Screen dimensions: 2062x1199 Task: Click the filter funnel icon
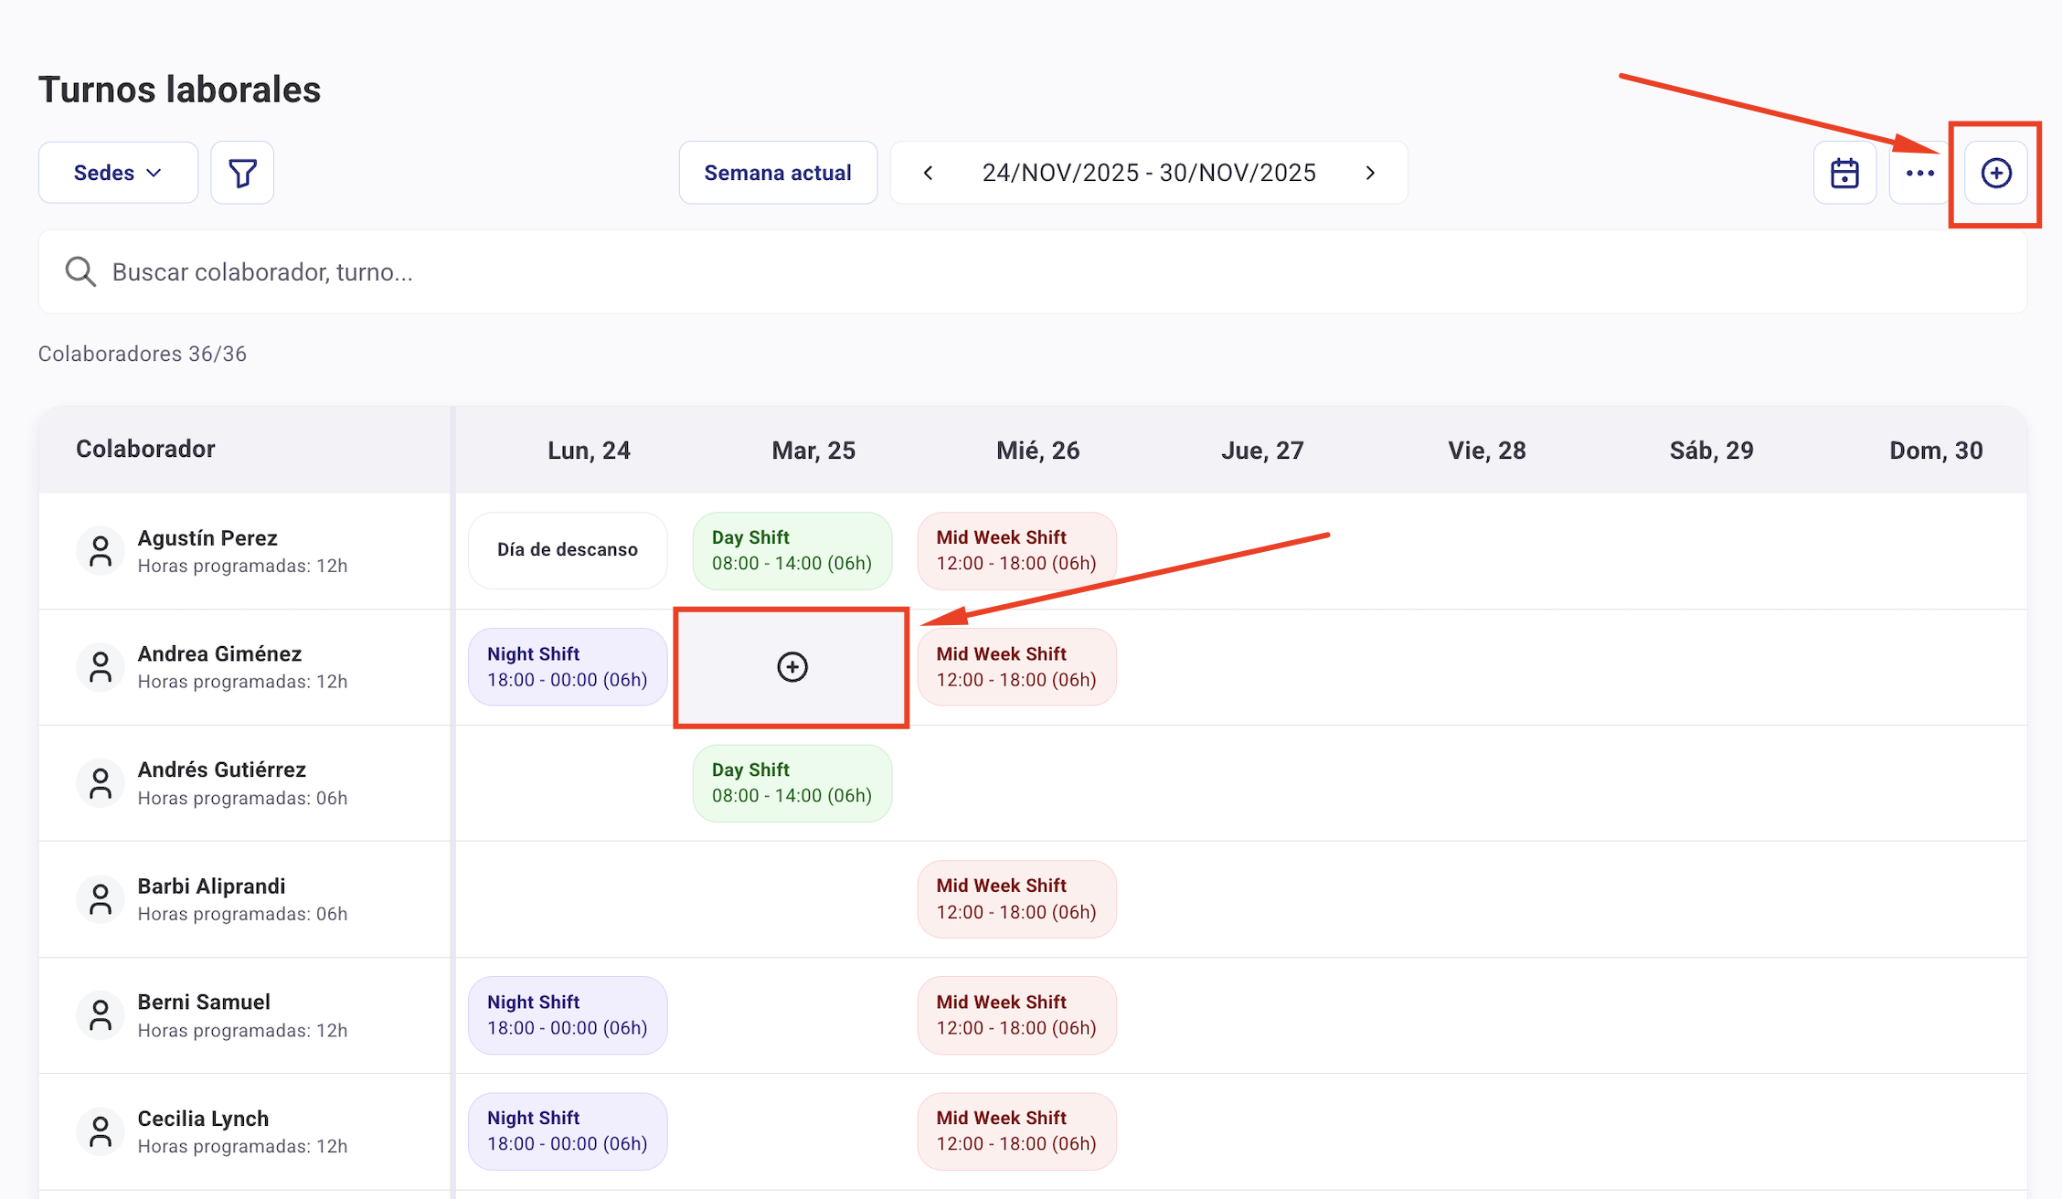[242, 173]
